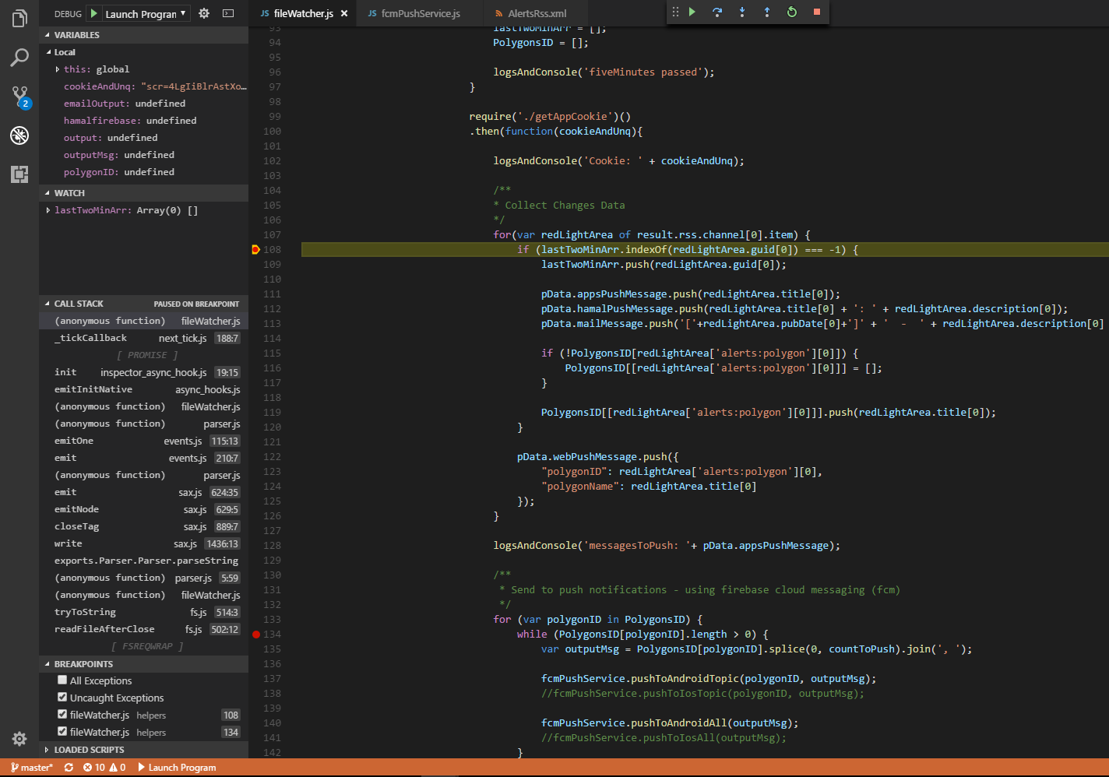This screenshot has height=777, width=1109.
Task: Open the Explorer view in activity bar
Action: (19, 18)
